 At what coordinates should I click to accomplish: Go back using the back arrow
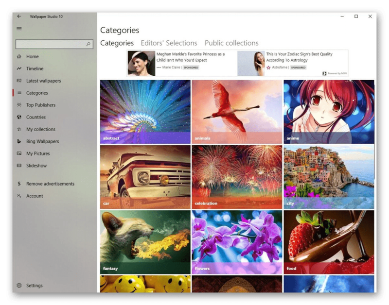click(19, 17)
